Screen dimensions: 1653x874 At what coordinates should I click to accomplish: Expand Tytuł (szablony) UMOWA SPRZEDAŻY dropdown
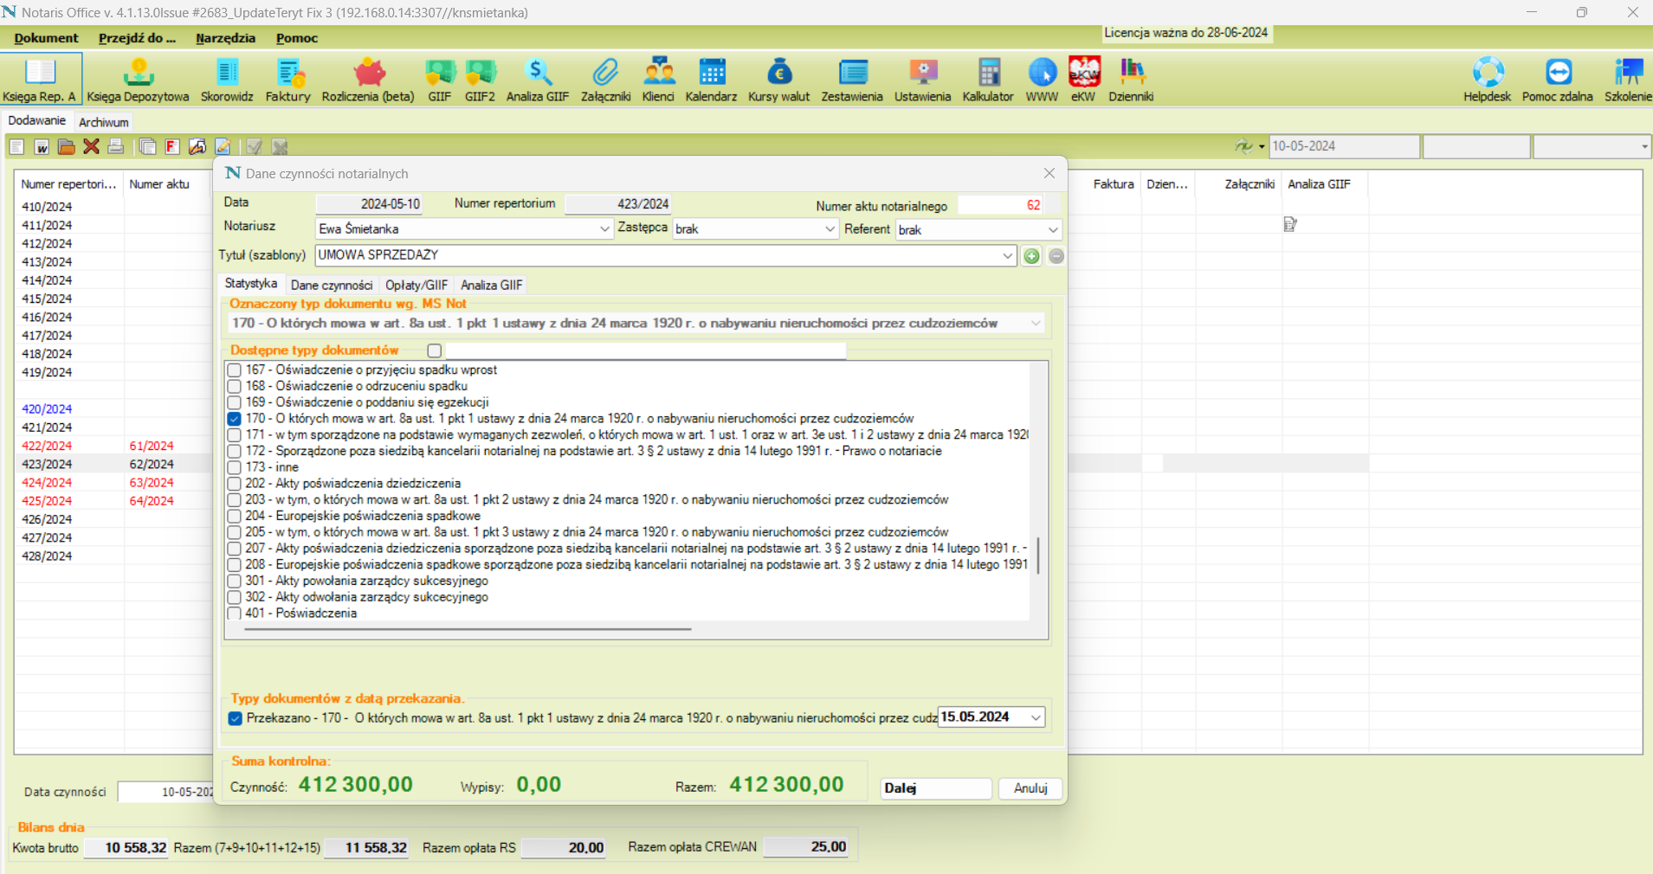tap(1007, 256)
